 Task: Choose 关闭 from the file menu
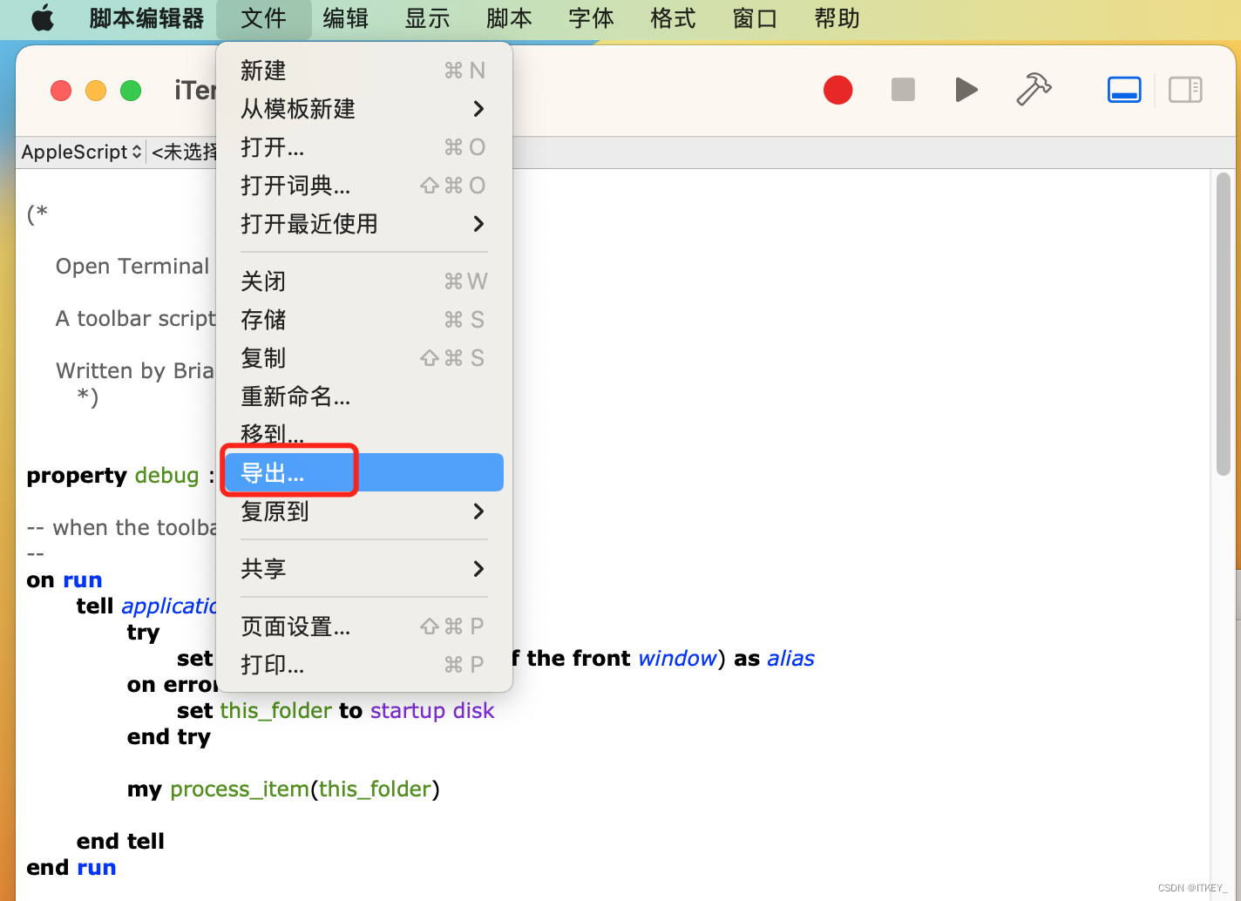pyautogui.click(x=363, y=281)
